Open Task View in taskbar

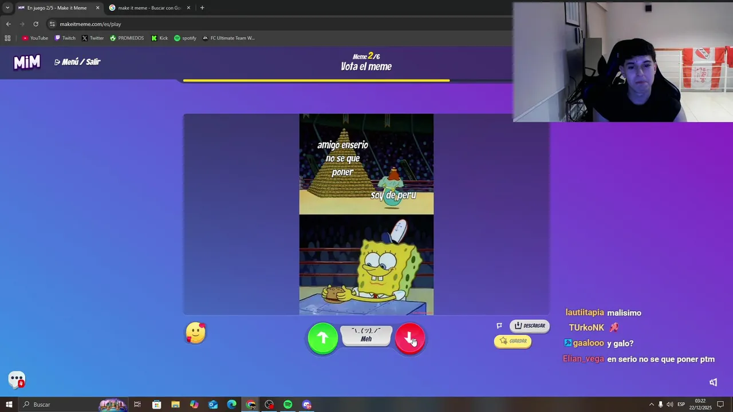point(137,405)
